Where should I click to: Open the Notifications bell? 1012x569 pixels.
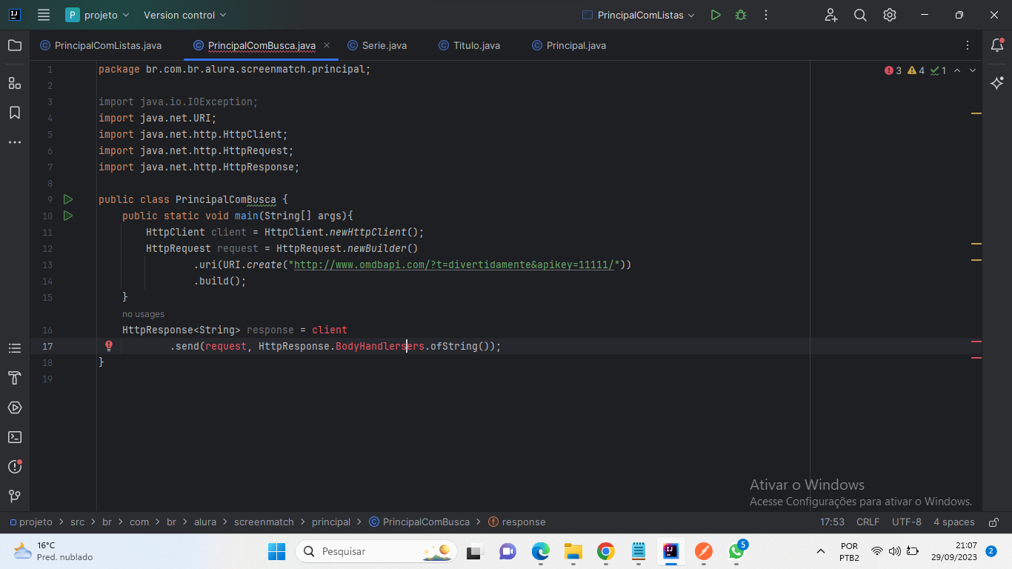997,45
